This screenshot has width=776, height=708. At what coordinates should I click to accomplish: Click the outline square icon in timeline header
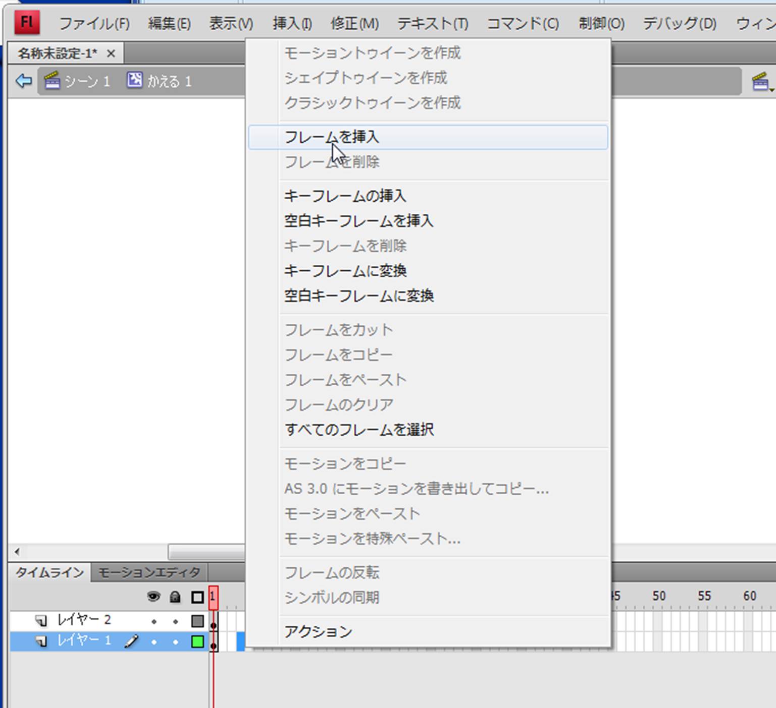[x=197, y=598]
